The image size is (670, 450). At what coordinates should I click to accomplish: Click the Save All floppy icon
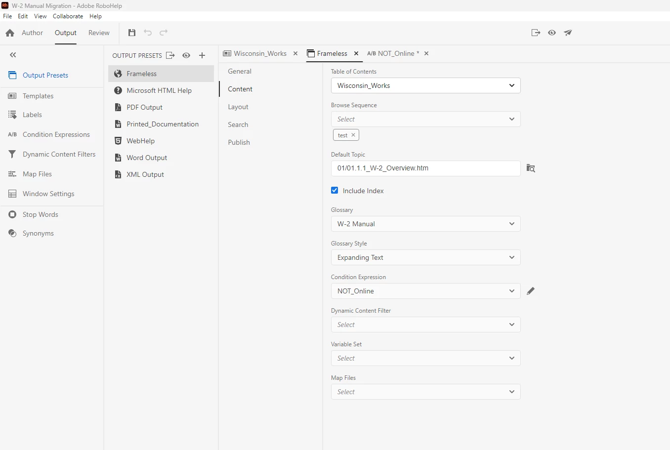point(131,33)
